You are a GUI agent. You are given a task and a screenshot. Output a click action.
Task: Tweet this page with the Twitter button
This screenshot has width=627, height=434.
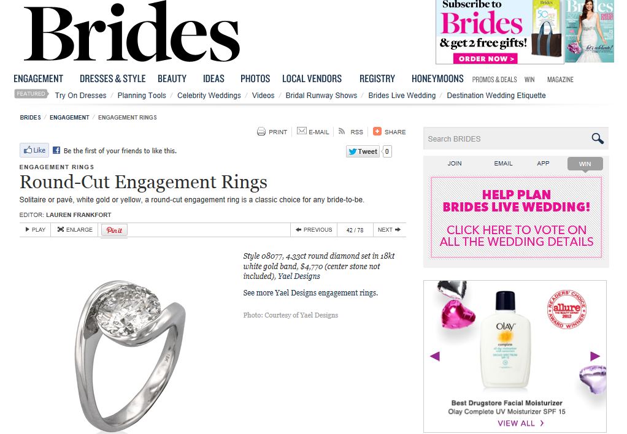[363, 151]
